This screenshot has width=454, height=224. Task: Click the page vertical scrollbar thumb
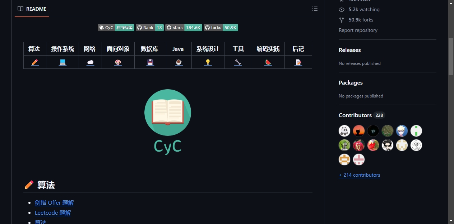(x=451, y=56)
